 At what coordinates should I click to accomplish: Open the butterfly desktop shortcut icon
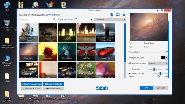pyautogui.click(x=49, y=5)
